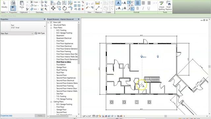Open Type Properties icon in ribbon
Viewport: 211px width, 119px height.
click(x=13, y=3)
